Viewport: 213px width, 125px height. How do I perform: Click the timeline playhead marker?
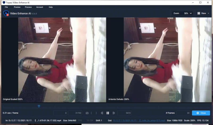click(x=39, y=106)
